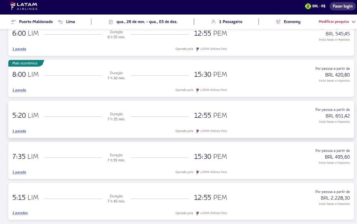Click the Fazer login button
The image size is (357, 224).
pos(342,6)
